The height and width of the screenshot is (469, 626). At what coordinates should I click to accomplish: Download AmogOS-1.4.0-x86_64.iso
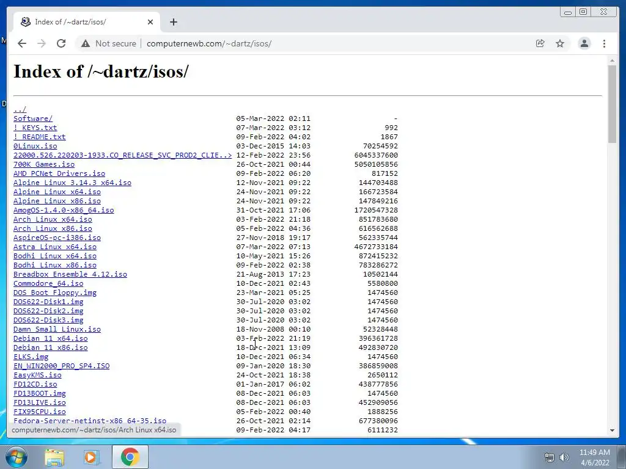[x=64, y=210]
